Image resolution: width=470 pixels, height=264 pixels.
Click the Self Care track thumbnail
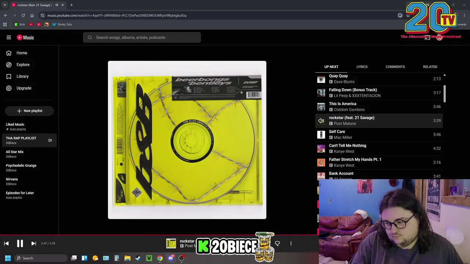[x=321, y=135]
